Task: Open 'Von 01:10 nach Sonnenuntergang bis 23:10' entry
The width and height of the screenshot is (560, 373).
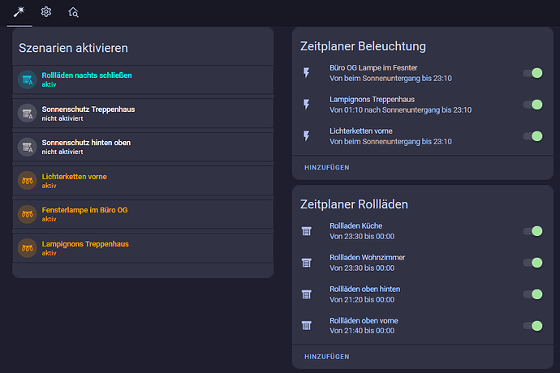Action: tap(400, 110)
